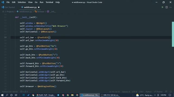The image size is (174, 97).
Task: Select Python language mode in status bar
Action: 149,92
